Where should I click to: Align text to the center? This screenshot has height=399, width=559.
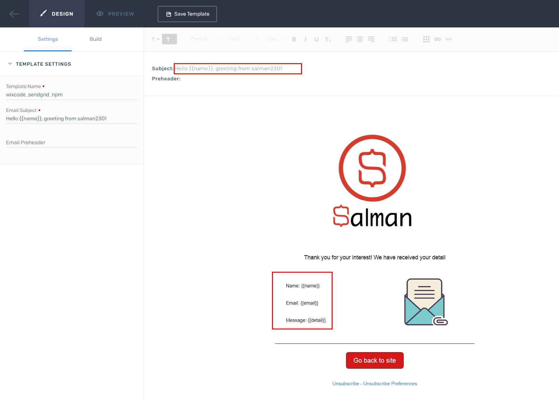point(360,39)
